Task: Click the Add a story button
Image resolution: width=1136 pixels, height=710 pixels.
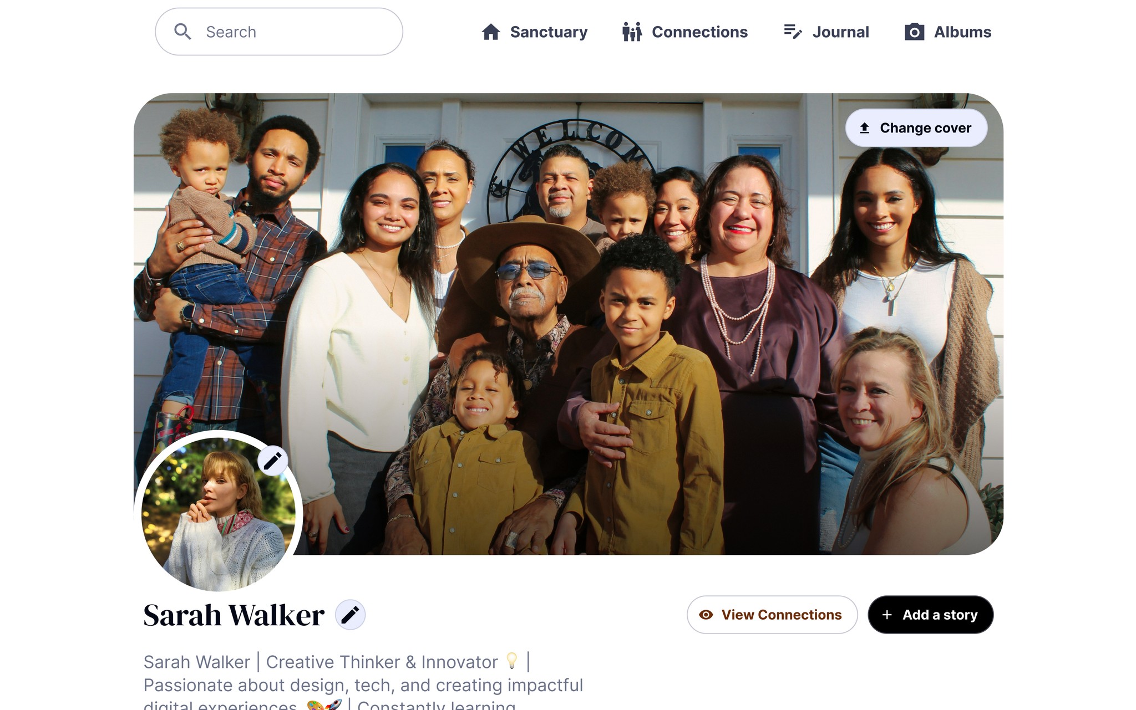Action: 931,615
